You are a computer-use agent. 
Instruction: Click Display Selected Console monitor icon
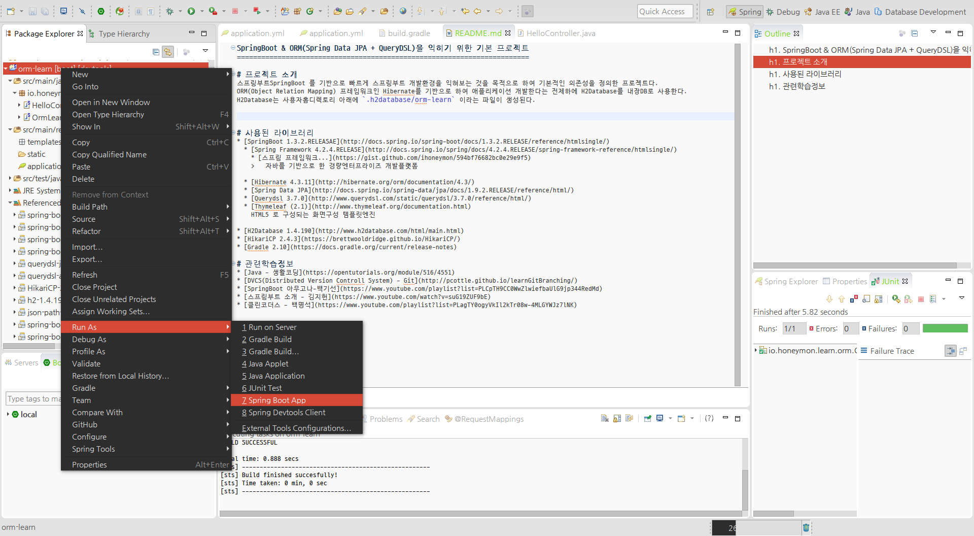click(660, 419)
